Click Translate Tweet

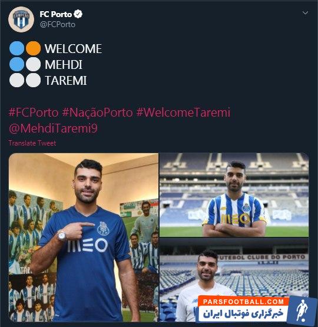32,143
